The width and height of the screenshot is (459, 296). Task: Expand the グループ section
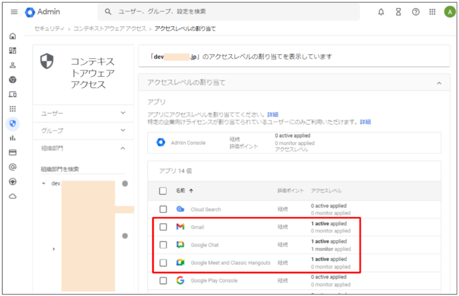pos(83,131)
